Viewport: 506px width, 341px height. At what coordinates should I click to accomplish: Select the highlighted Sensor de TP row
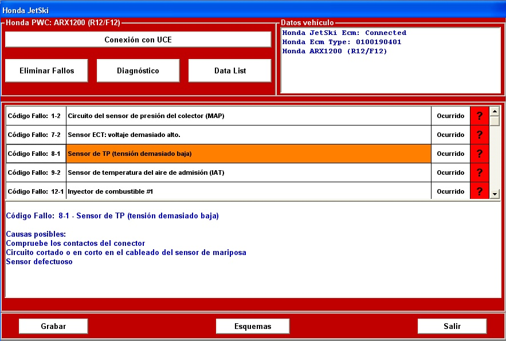tap(248, 154)
